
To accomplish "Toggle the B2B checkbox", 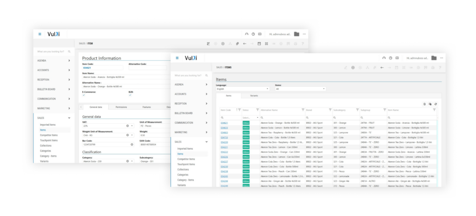I will click(x=130, y=95).
